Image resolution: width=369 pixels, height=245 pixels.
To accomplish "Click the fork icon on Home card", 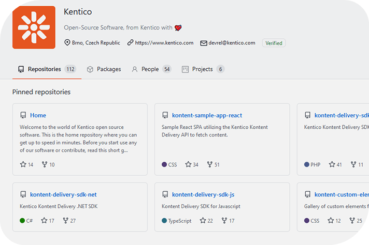I will click(45, 164).
